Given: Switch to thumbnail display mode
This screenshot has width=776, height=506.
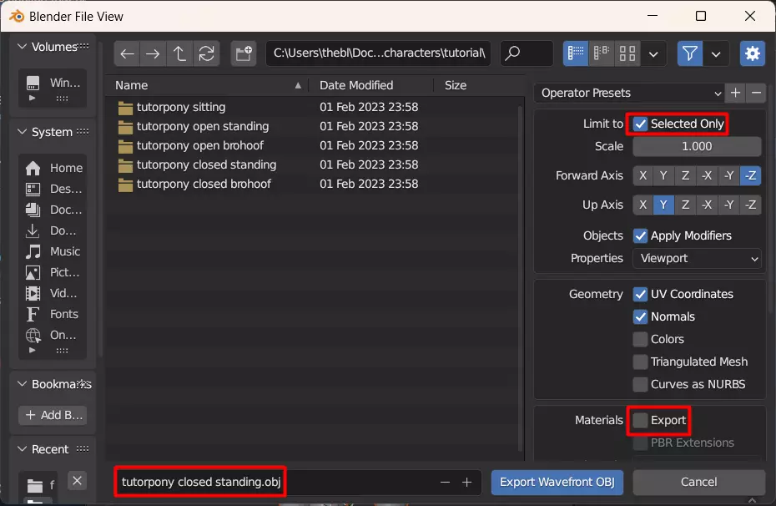Looking at the screenshot, I should pyautogui.click(x=627, y=53).
